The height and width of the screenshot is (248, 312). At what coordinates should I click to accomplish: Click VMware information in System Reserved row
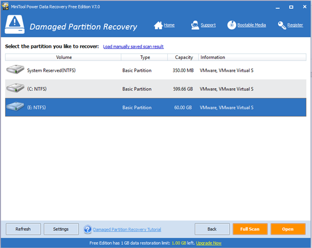coord(227,70)
